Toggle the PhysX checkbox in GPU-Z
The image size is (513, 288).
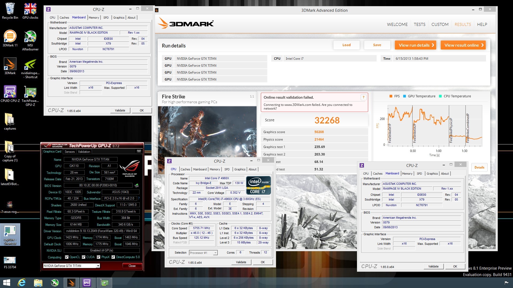tap(98, 257)
